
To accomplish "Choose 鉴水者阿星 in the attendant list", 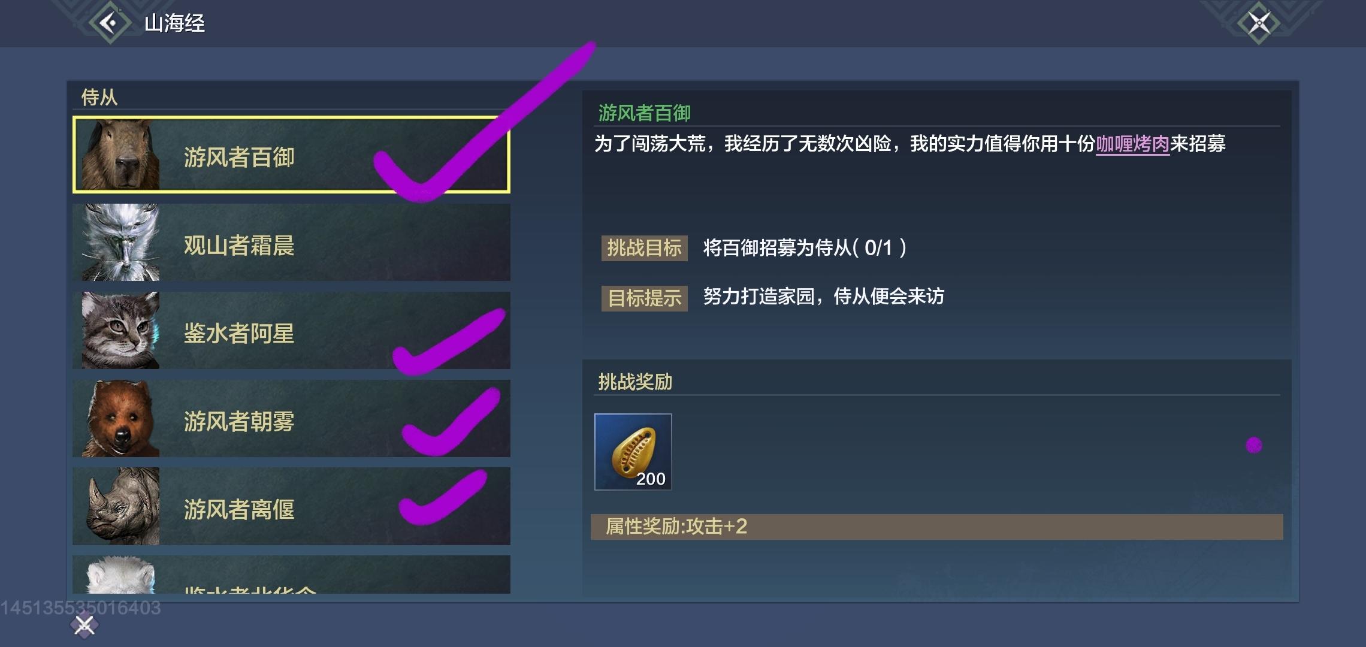I will (x=291, y=330).
